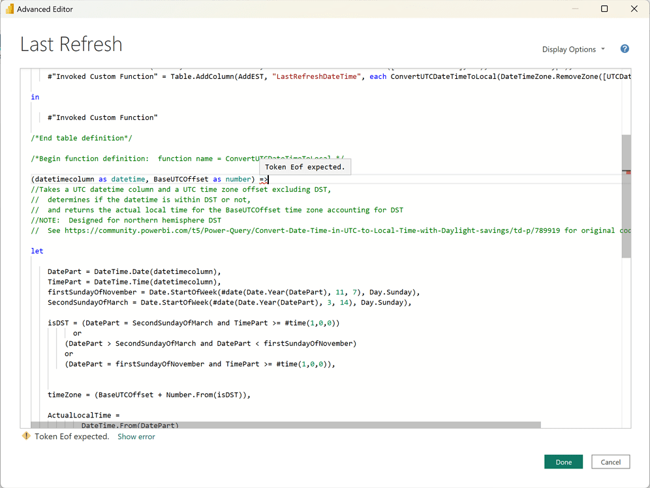Click the status bar error text 'Token Eof expected'
This screenshot has width=650, height=488.
[x=72, y=436]
